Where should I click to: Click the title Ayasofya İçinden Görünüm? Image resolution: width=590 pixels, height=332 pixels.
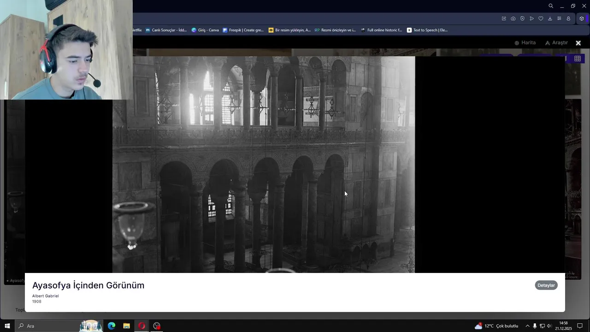pyautogui.click(x=88, y=285)
